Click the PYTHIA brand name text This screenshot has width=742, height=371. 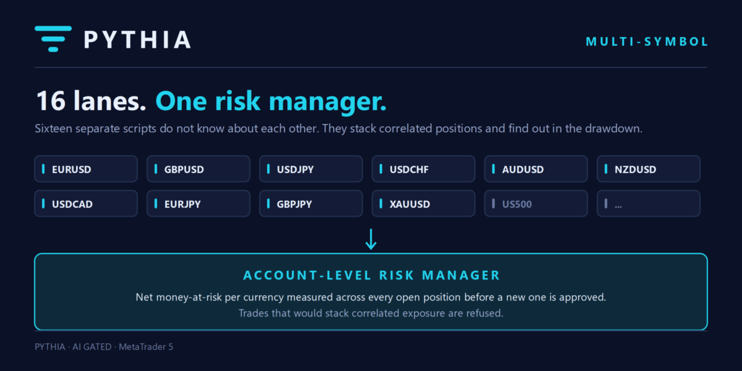137,40
